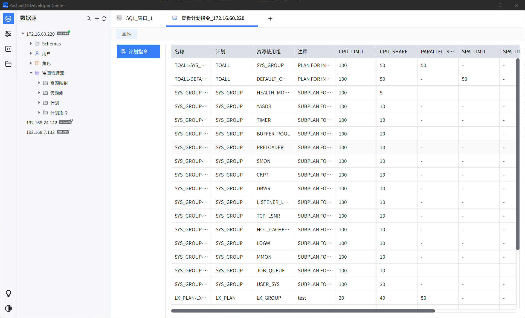This screenshot has height=318, width=525.
Task: Click the lightbulb tips icon
Action: tap(8, 293)
